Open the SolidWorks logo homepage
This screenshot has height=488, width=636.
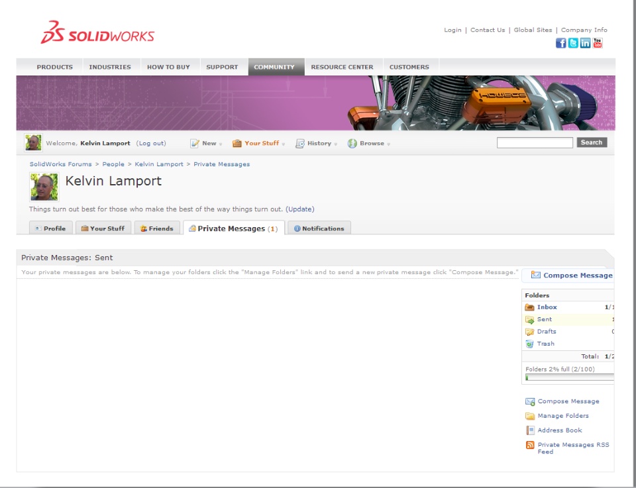point(97,32)
